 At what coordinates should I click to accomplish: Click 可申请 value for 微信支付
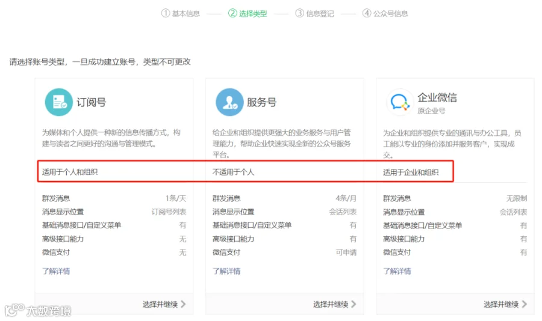tap(346, 252)
